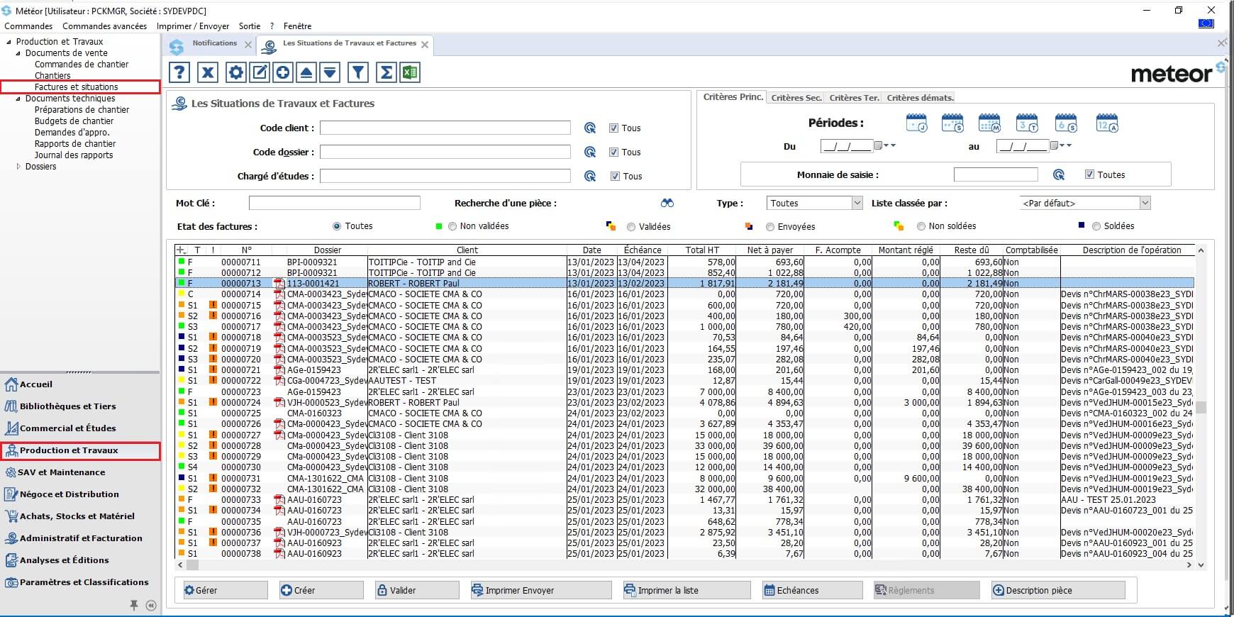Image resolution: width=1234 pixels, height=617 pixels.
Task: Click the Mot Clé input field
Action: click(x=334, y=203)
